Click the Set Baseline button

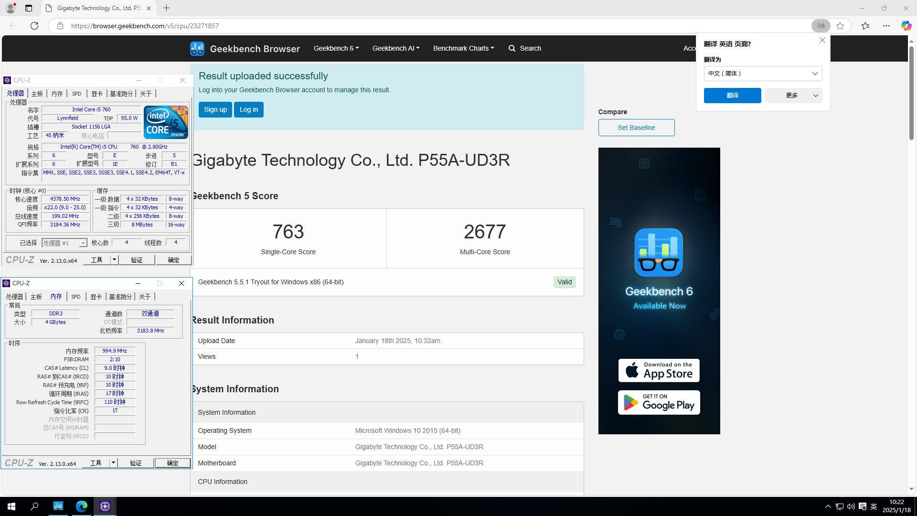coord(636,128)
